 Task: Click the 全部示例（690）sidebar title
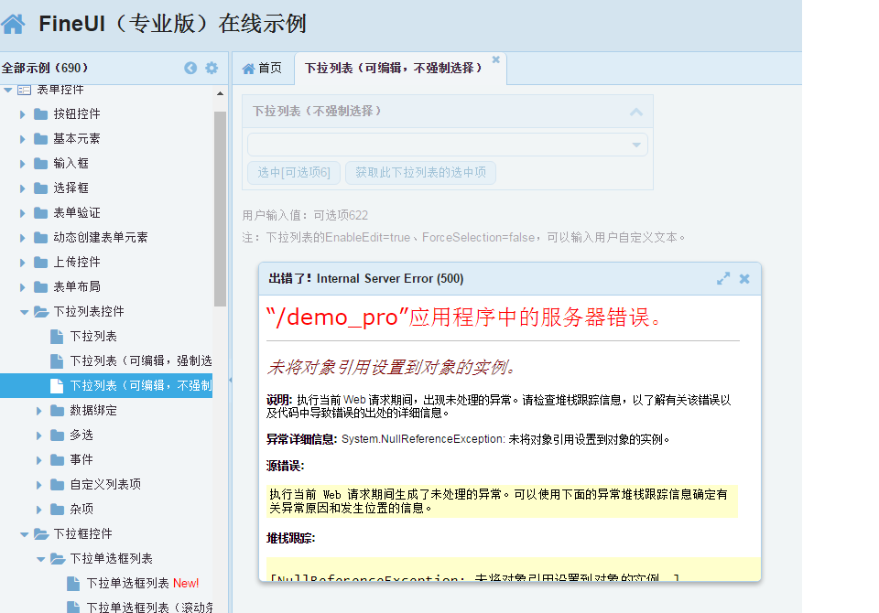[x=45, y=68]
